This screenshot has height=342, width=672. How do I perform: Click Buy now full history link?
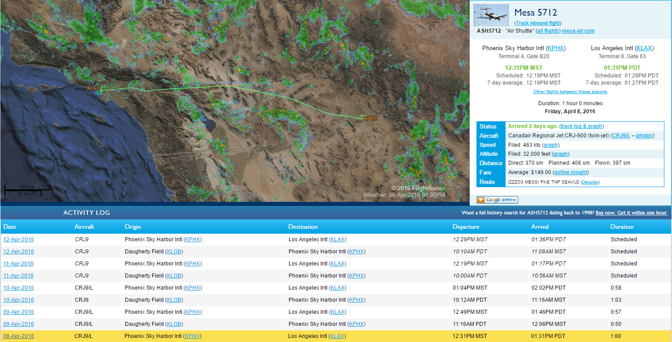click(631, 213)
